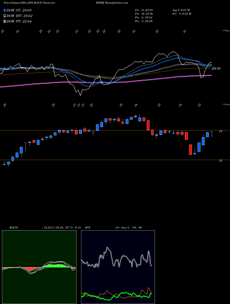The height and width of the screenshot is (304, 230).
Task: Select the 'DOW PT: 22.64' legend label
Action: (x=19, y=21)
